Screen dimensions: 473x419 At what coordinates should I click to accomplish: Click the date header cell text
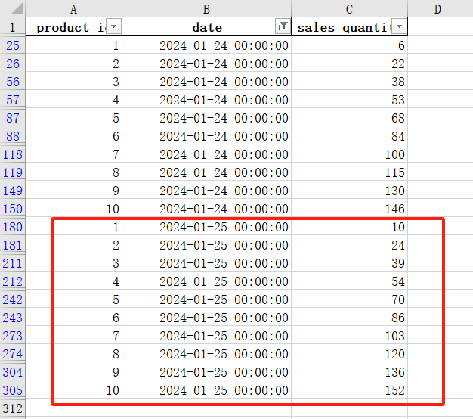(x=206, y=27)
